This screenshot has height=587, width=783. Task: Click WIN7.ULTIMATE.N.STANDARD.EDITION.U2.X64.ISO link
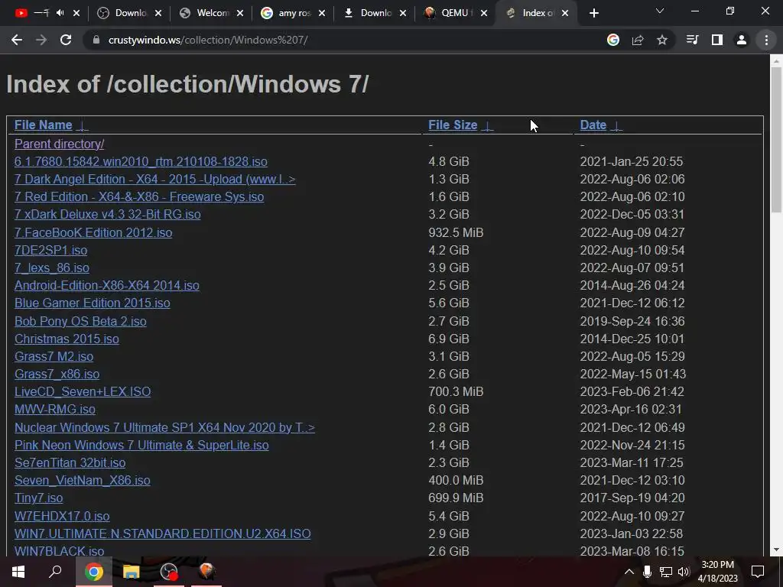(x=163, y=533)
